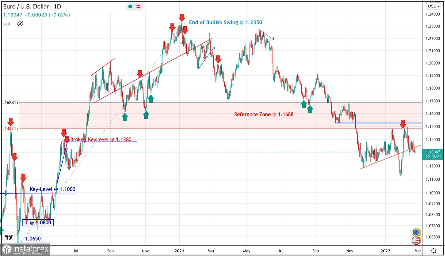Change the 1D interval label
This screenshot has height=256, width=445.
point(57,6)
